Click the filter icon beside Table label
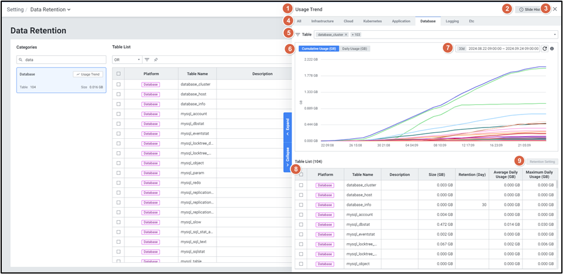The height and width of the screenshot is (274, 563). tap(298, 35)
